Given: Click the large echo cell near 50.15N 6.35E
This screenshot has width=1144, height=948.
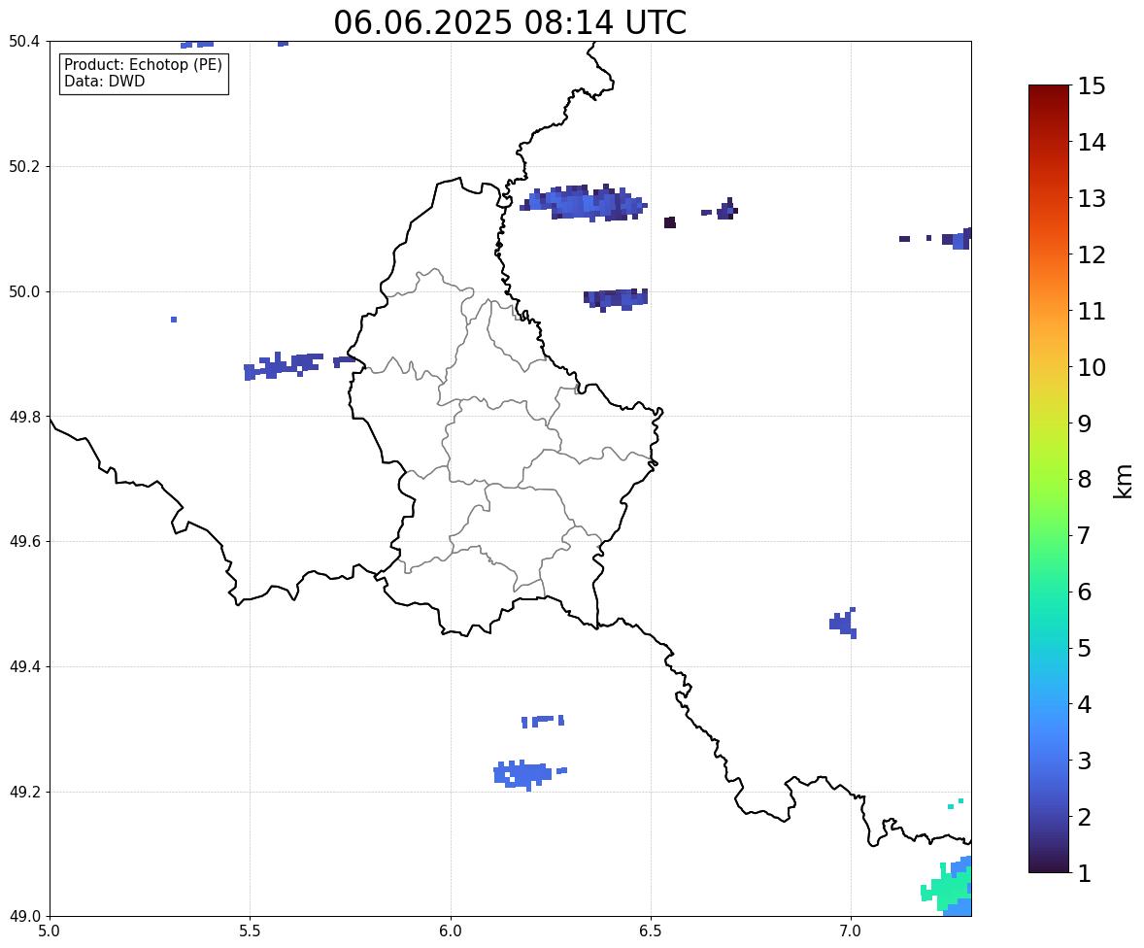Looking at the screenshot, I should click(584, 203).
